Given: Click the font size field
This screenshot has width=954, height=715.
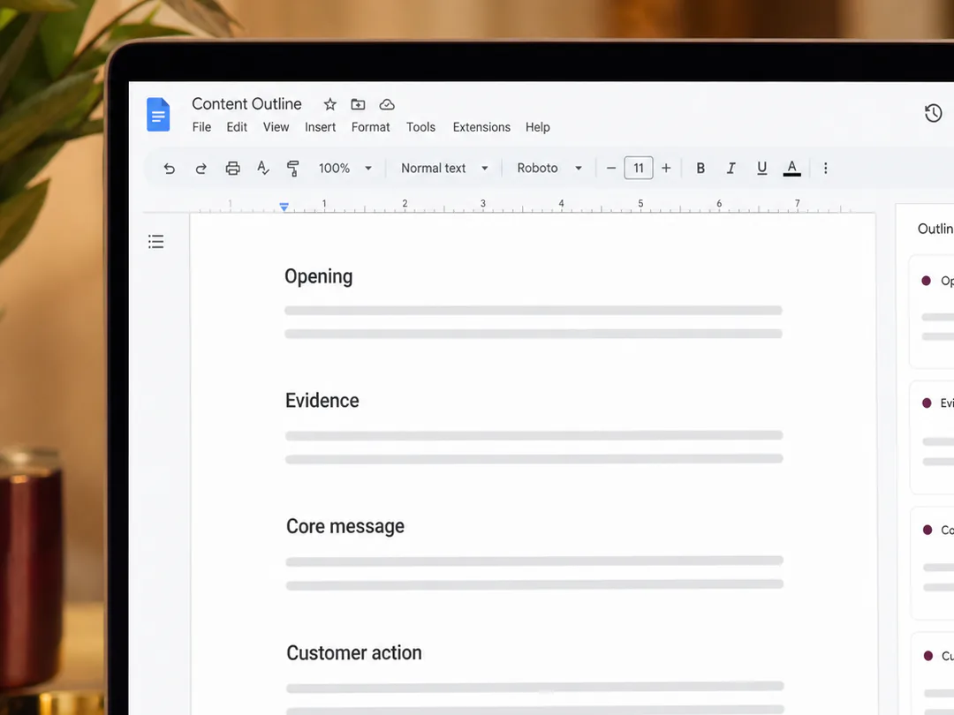Looking at the screenshot, I should click(639, 168).
